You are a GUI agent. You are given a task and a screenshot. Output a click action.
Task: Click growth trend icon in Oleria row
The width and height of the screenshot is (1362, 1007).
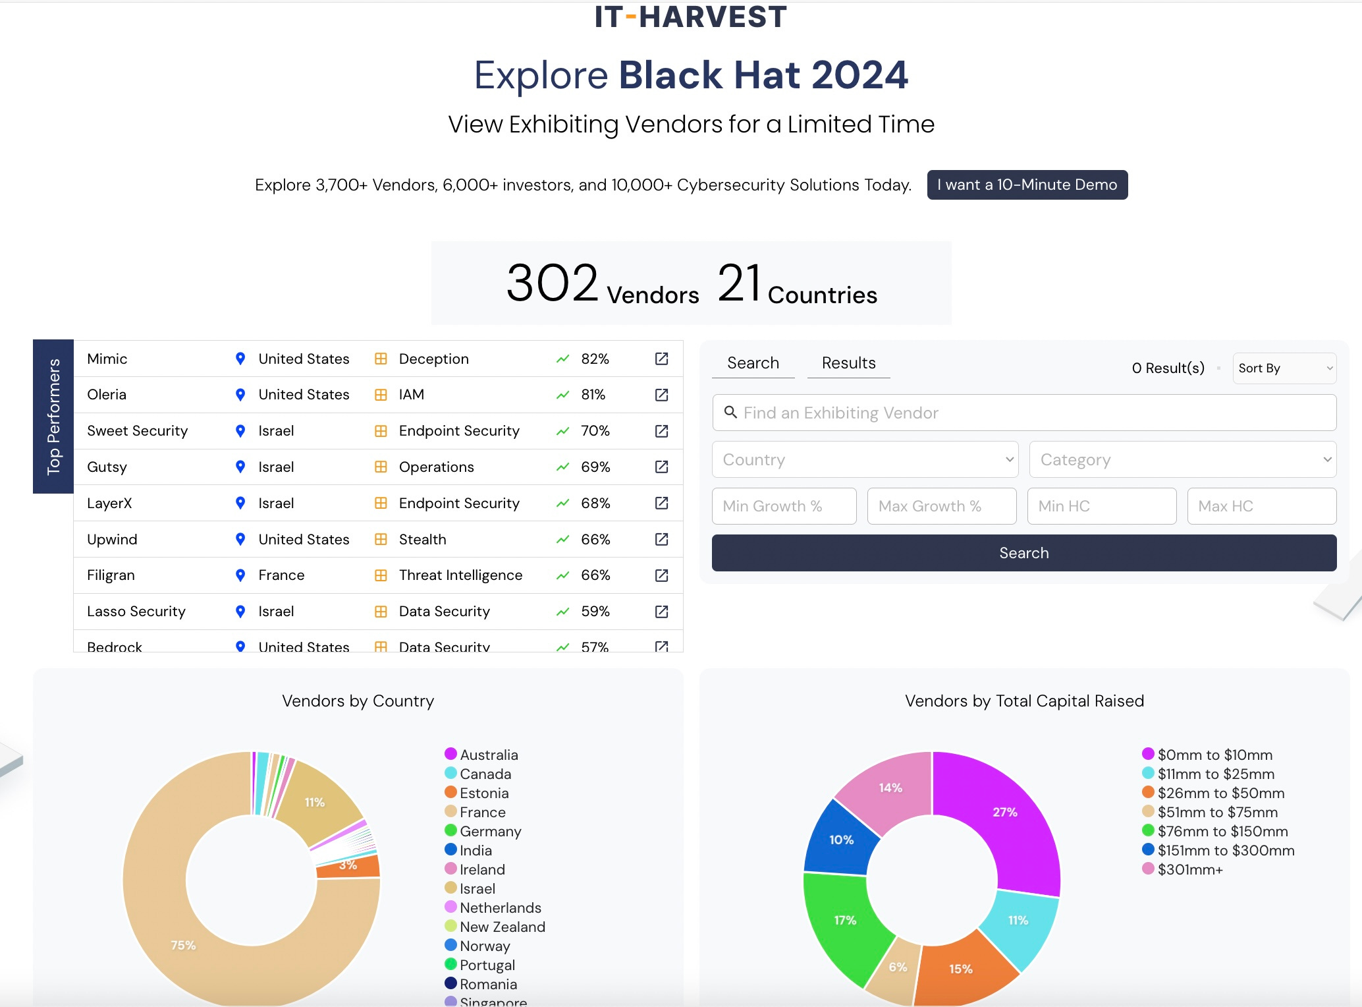pos(562,395)
